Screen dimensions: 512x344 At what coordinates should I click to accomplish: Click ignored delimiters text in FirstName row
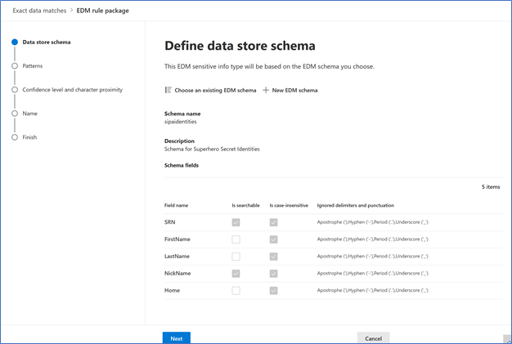click(x=372, y=239)
